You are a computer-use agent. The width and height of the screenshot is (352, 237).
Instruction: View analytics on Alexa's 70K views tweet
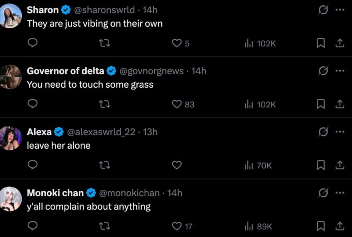(258, 165)
